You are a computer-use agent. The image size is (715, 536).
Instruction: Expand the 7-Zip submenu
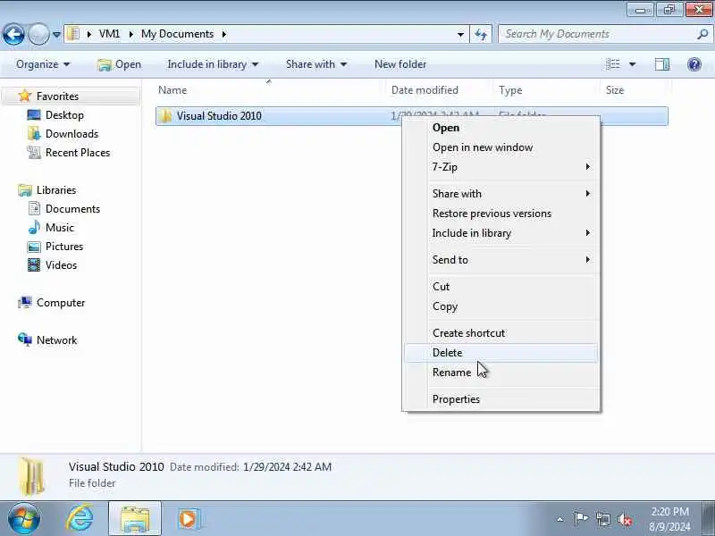click(x=500, y=167)
